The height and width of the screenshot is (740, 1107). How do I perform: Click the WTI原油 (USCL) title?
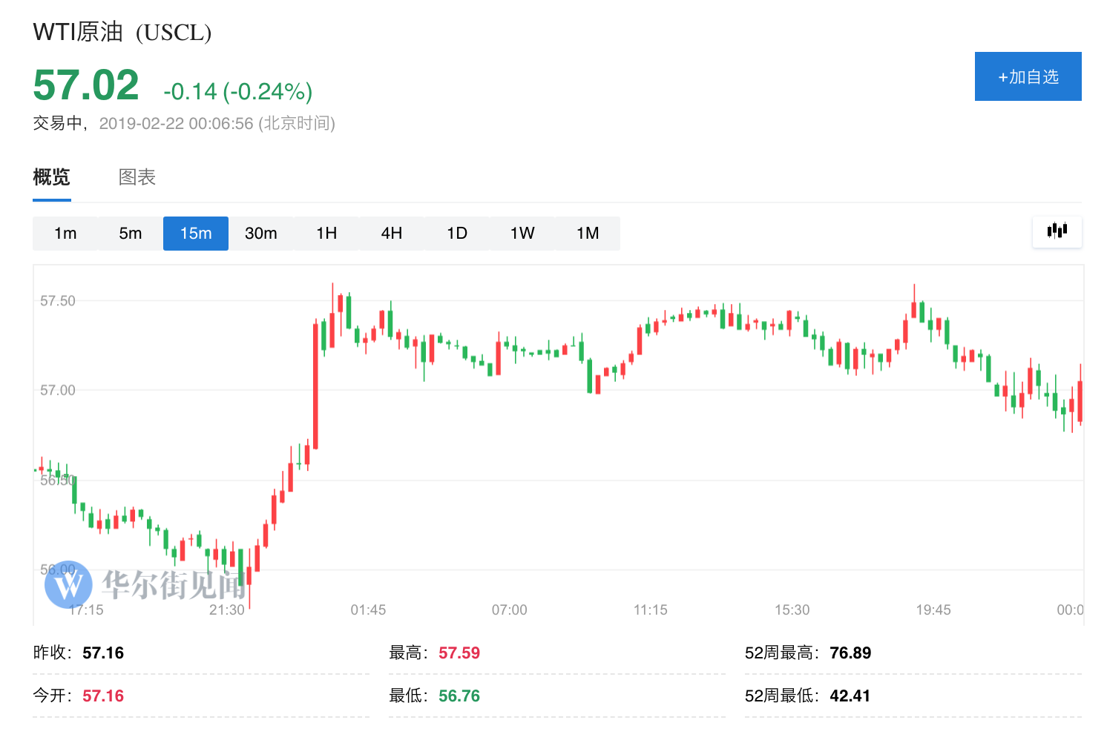[x=122, y=32]
